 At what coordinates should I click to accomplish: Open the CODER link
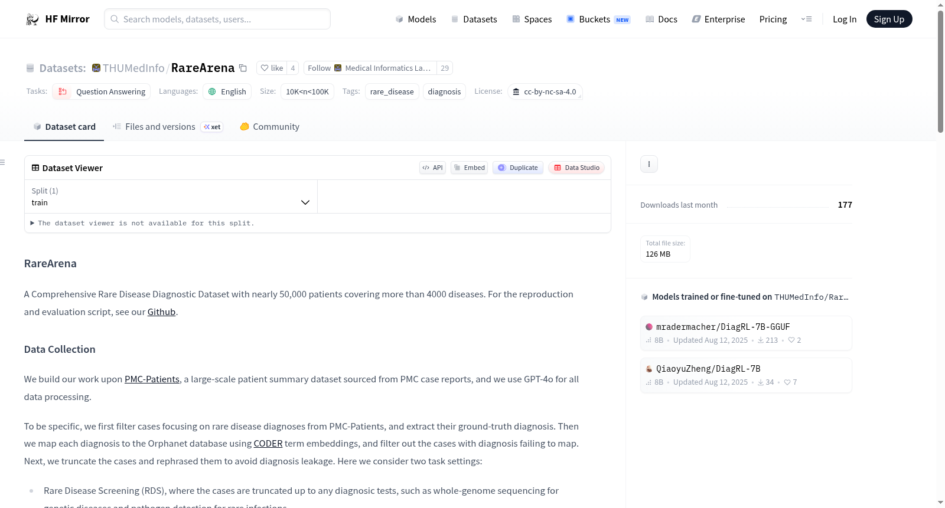click(268, 444)
